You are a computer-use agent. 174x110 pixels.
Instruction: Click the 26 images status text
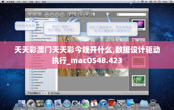coord(55,93)
